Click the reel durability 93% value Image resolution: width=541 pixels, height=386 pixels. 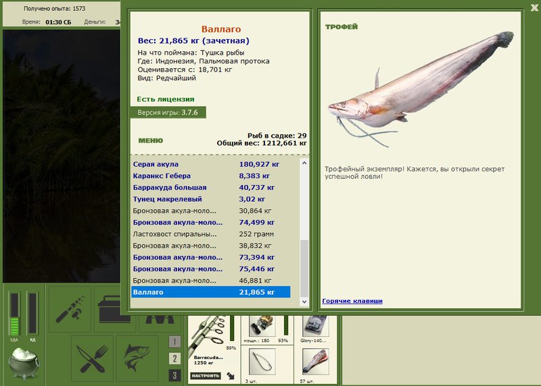[x=283, y=340]
